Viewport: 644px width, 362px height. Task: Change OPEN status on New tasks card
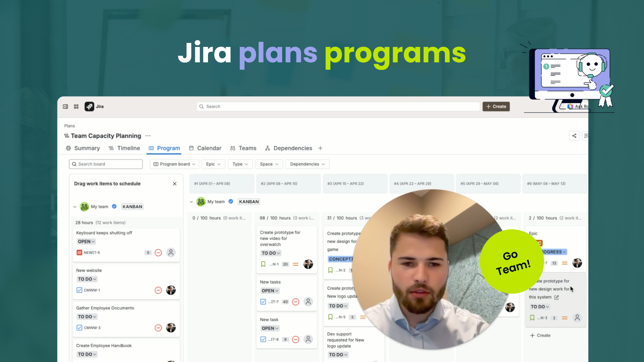(x=270, y=291)
